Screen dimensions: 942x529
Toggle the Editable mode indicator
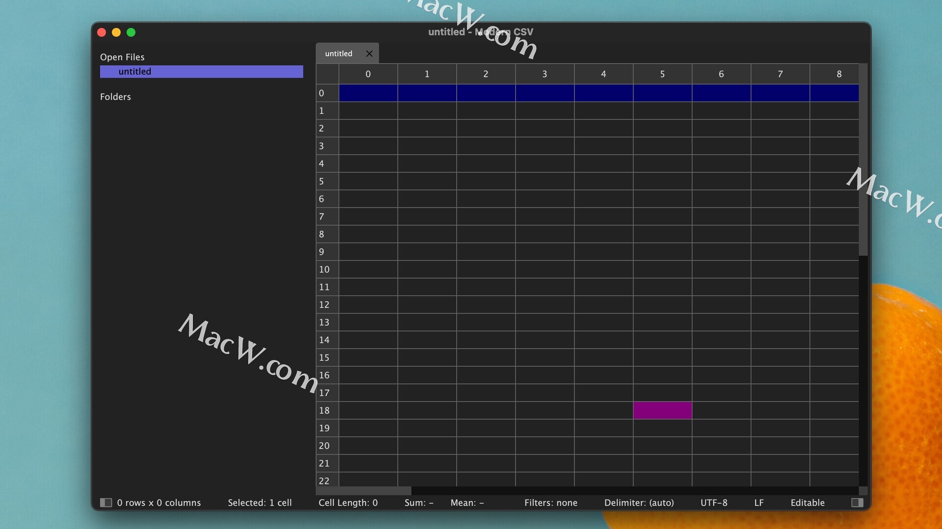808,503
